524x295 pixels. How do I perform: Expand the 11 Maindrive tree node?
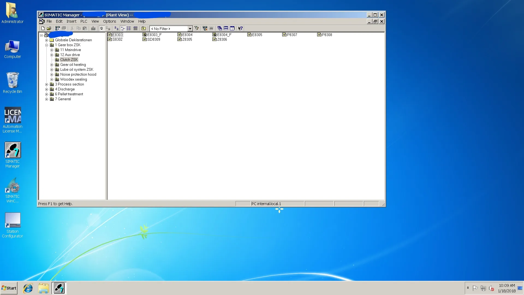point(52,50)
